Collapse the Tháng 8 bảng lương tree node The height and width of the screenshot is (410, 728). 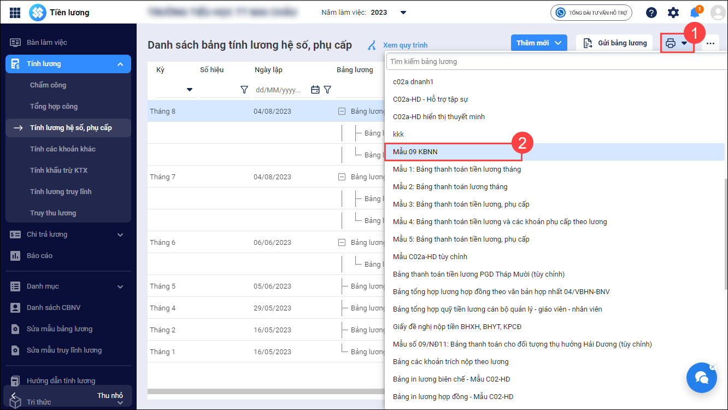(342, 111)
